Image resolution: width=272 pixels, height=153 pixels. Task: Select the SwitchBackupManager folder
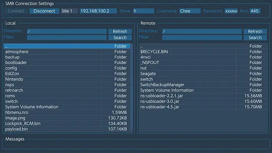click(x=203, y=85)
